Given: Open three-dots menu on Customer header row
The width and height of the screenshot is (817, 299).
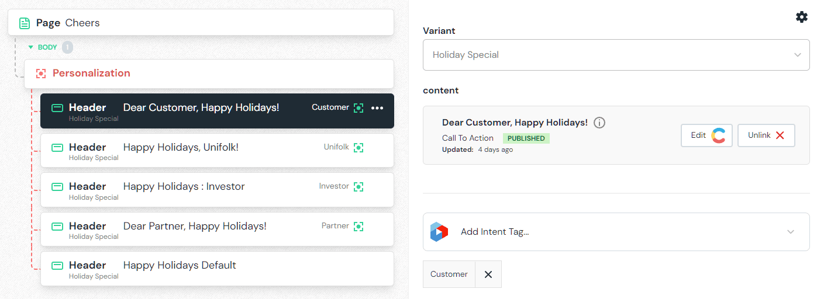Looking at the screenshot, I should pos(377,108).
